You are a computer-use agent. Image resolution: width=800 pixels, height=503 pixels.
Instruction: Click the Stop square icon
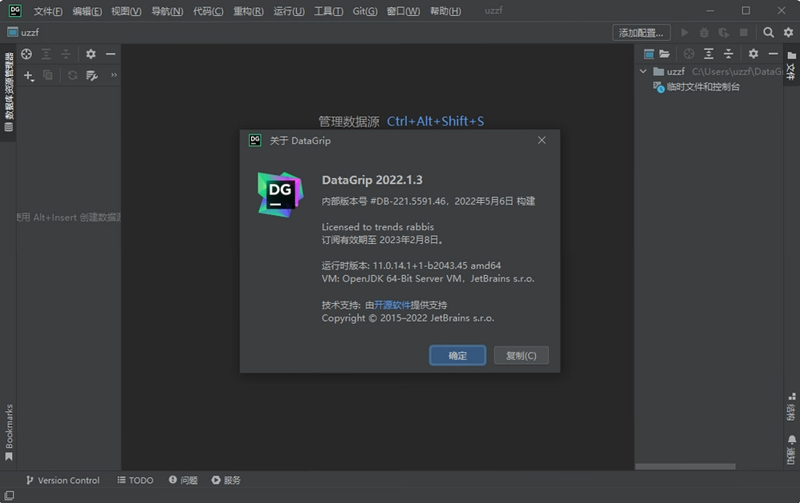point(743,33)
